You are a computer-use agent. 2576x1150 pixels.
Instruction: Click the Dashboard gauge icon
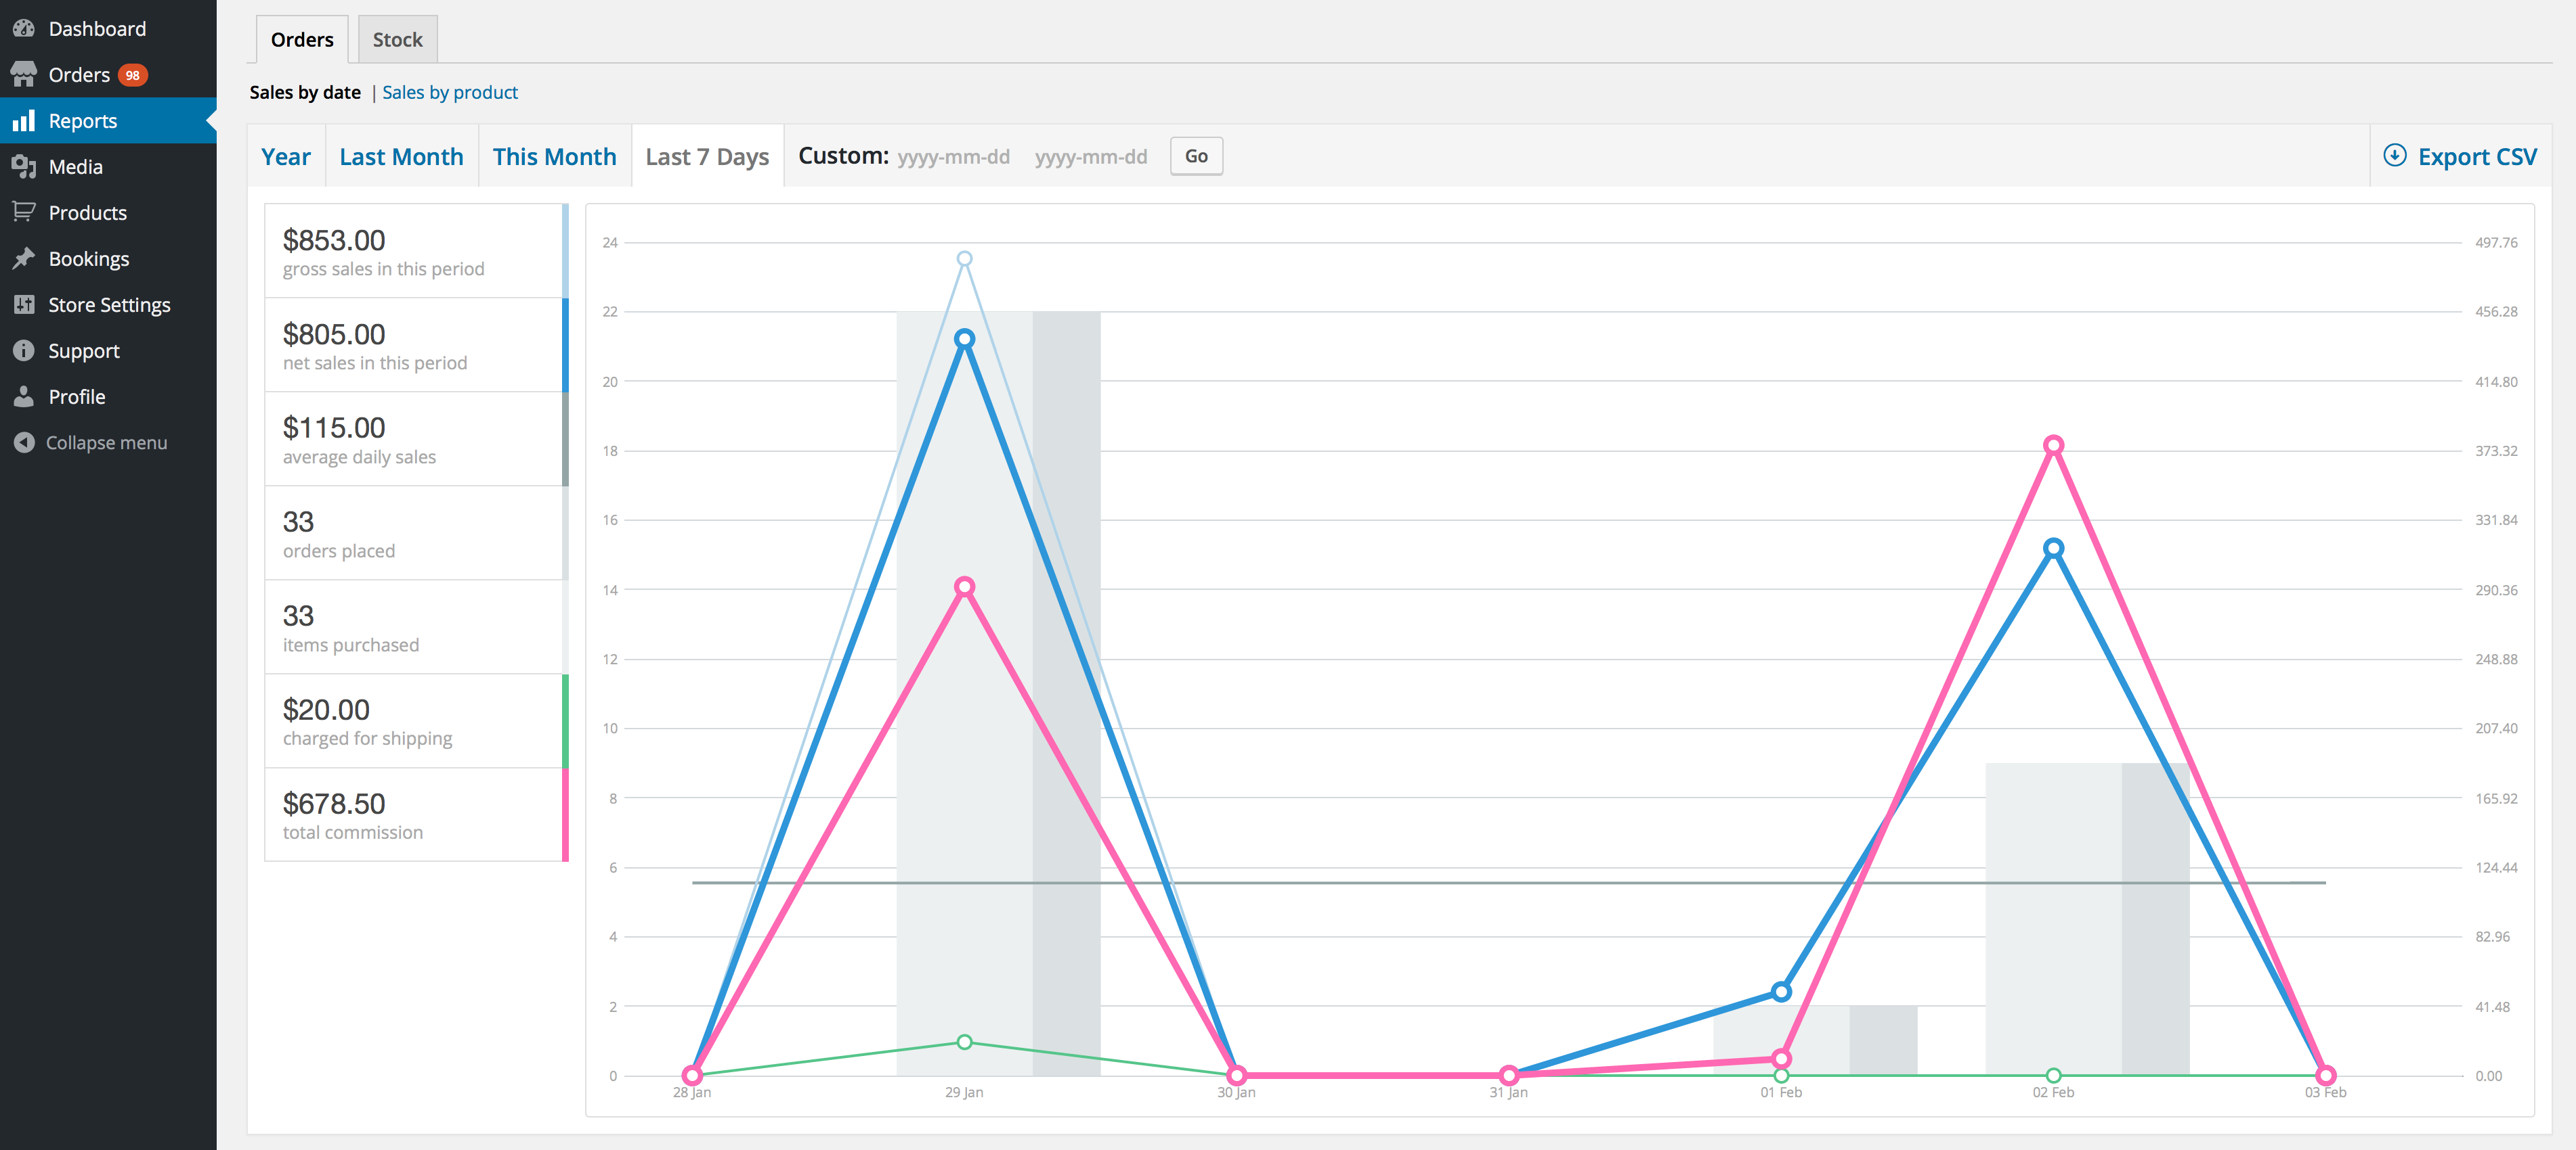point(24,29)
